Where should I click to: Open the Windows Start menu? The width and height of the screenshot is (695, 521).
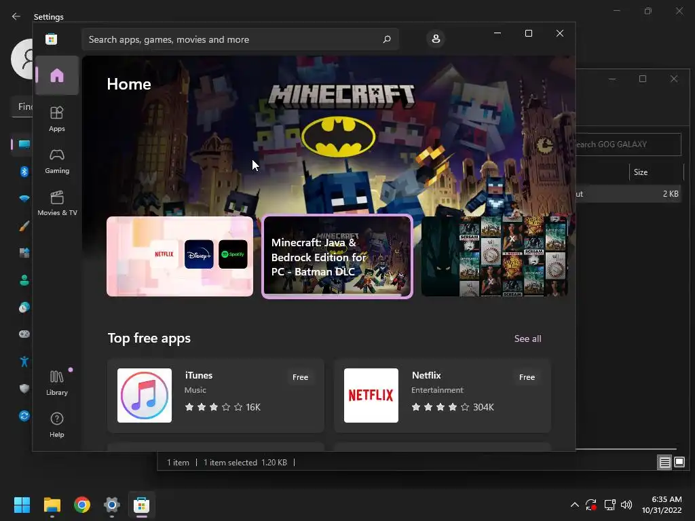click(22, 505)
